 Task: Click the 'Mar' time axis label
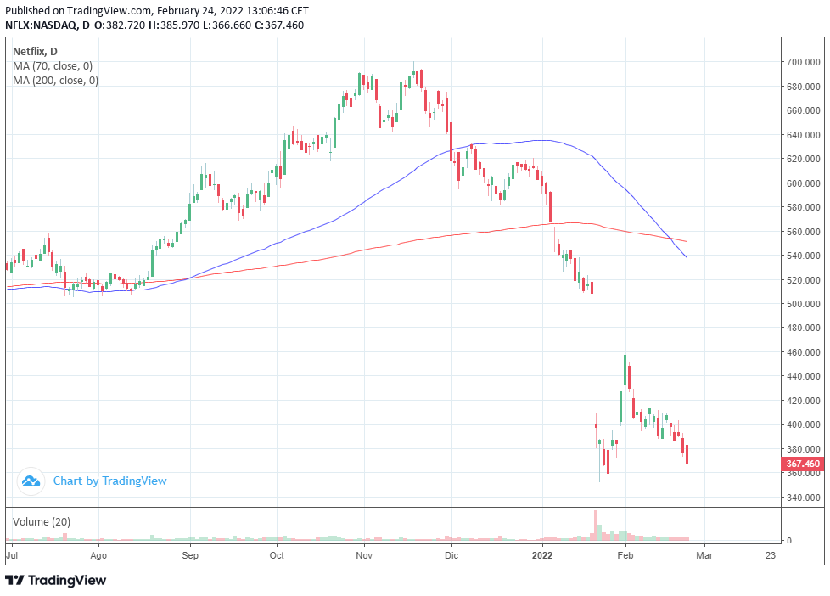[704, 555]
